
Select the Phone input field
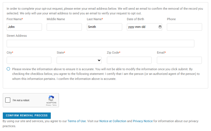pos(184,27)
